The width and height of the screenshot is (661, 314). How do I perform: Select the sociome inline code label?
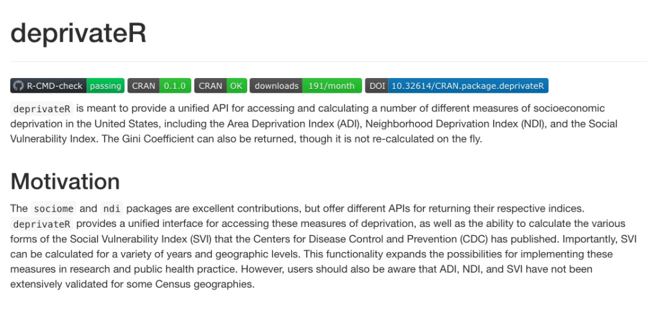click(x=54, y=209)
